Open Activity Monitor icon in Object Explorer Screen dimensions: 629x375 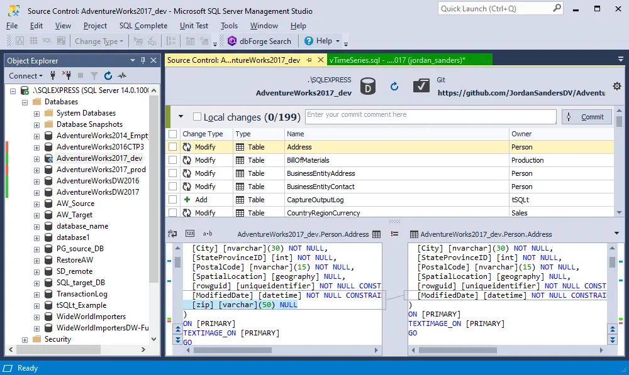point(122,76)
